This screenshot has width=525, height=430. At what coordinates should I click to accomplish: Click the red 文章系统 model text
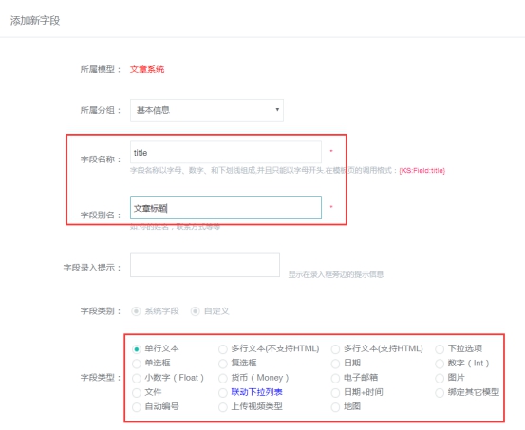click(147, 69)
